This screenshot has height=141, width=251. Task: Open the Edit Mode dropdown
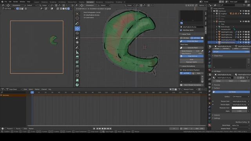[x=8, y=9]
